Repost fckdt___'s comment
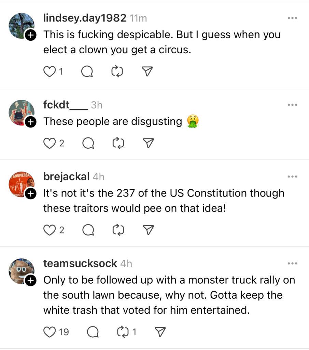 click(117, 143)
